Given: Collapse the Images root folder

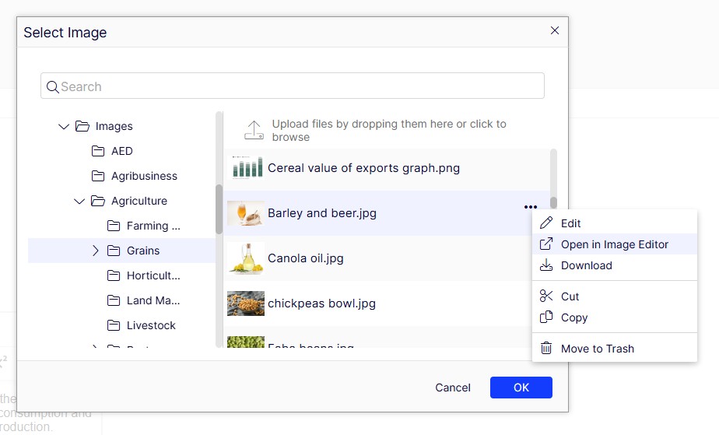Looking at the screenshot, I should tap(64, 126).
